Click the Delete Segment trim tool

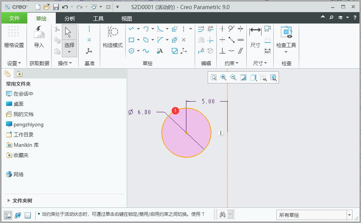click(210, 29)
